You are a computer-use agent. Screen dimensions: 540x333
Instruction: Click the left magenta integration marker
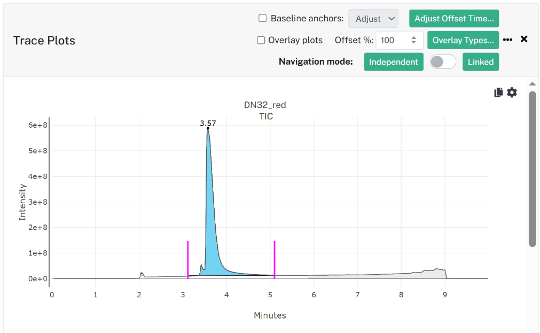point(187,260)
